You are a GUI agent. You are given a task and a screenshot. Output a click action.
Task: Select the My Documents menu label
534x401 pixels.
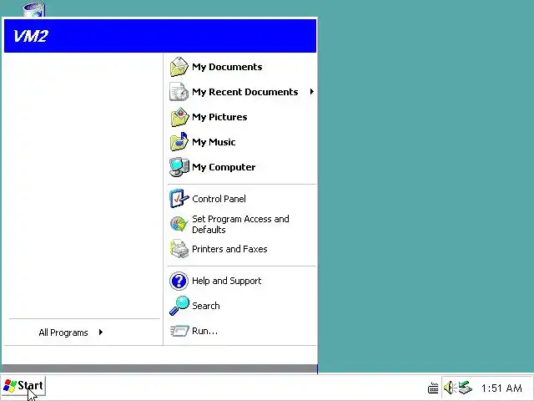227,67
